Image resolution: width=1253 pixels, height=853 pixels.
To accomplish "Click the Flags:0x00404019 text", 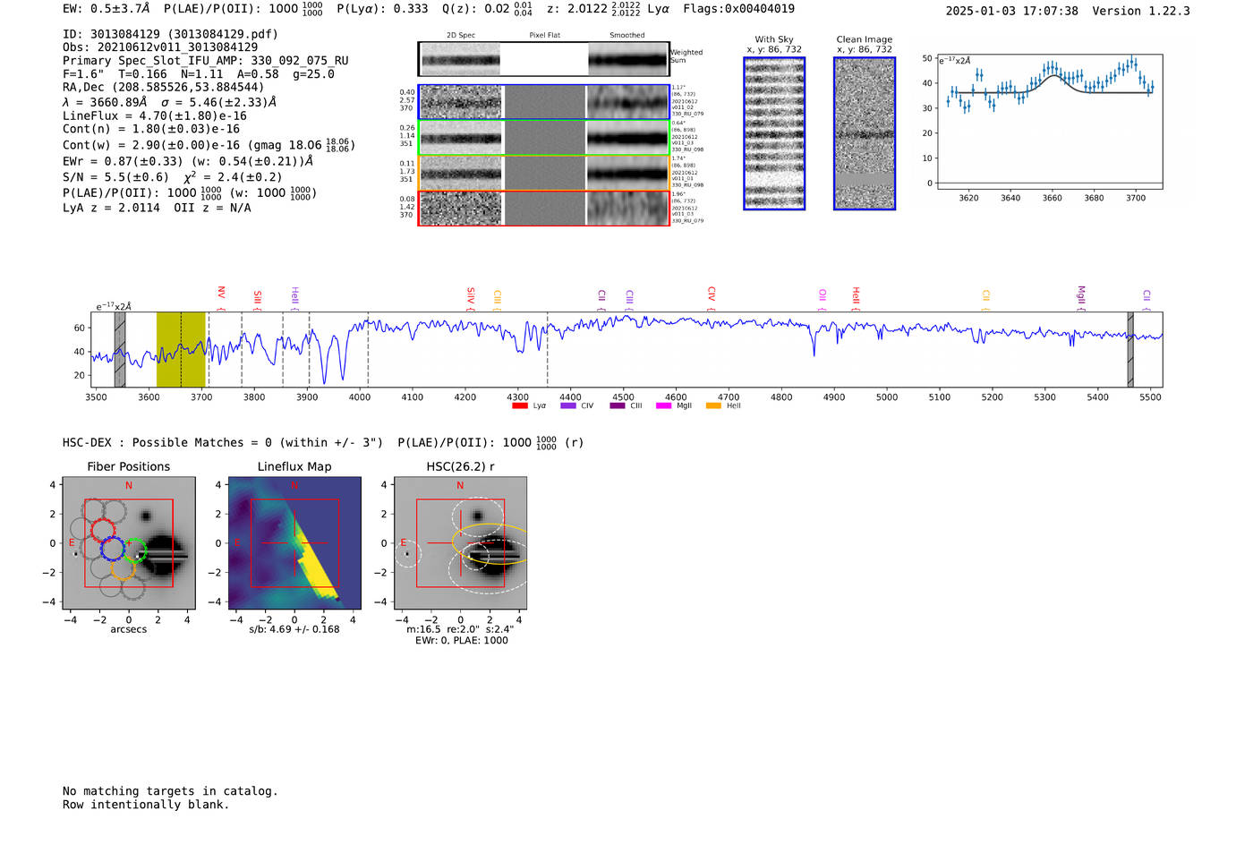I will click(738, 9).
